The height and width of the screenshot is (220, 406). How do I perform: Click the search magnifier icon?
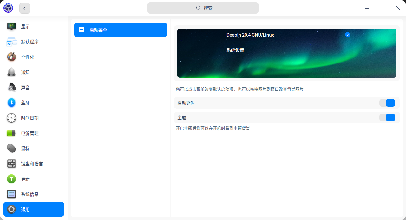click(199, 8)
